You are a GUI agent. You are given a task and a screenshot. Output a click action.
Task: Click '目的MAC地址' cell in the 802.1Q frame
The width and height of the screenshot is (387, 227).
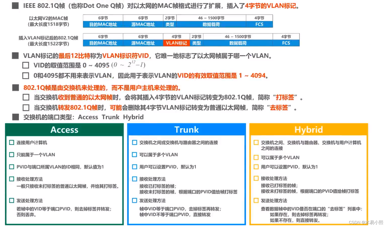(103, 43)
